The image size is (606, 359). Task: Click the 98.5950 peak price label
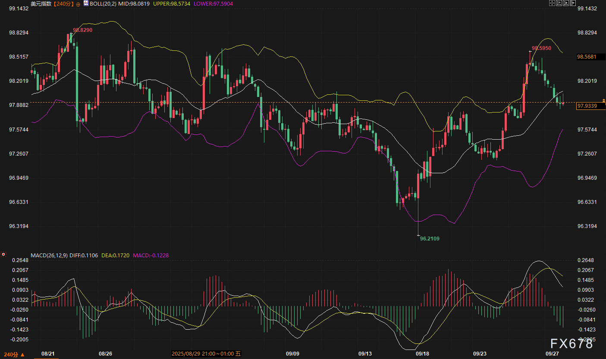click(541, 48)
